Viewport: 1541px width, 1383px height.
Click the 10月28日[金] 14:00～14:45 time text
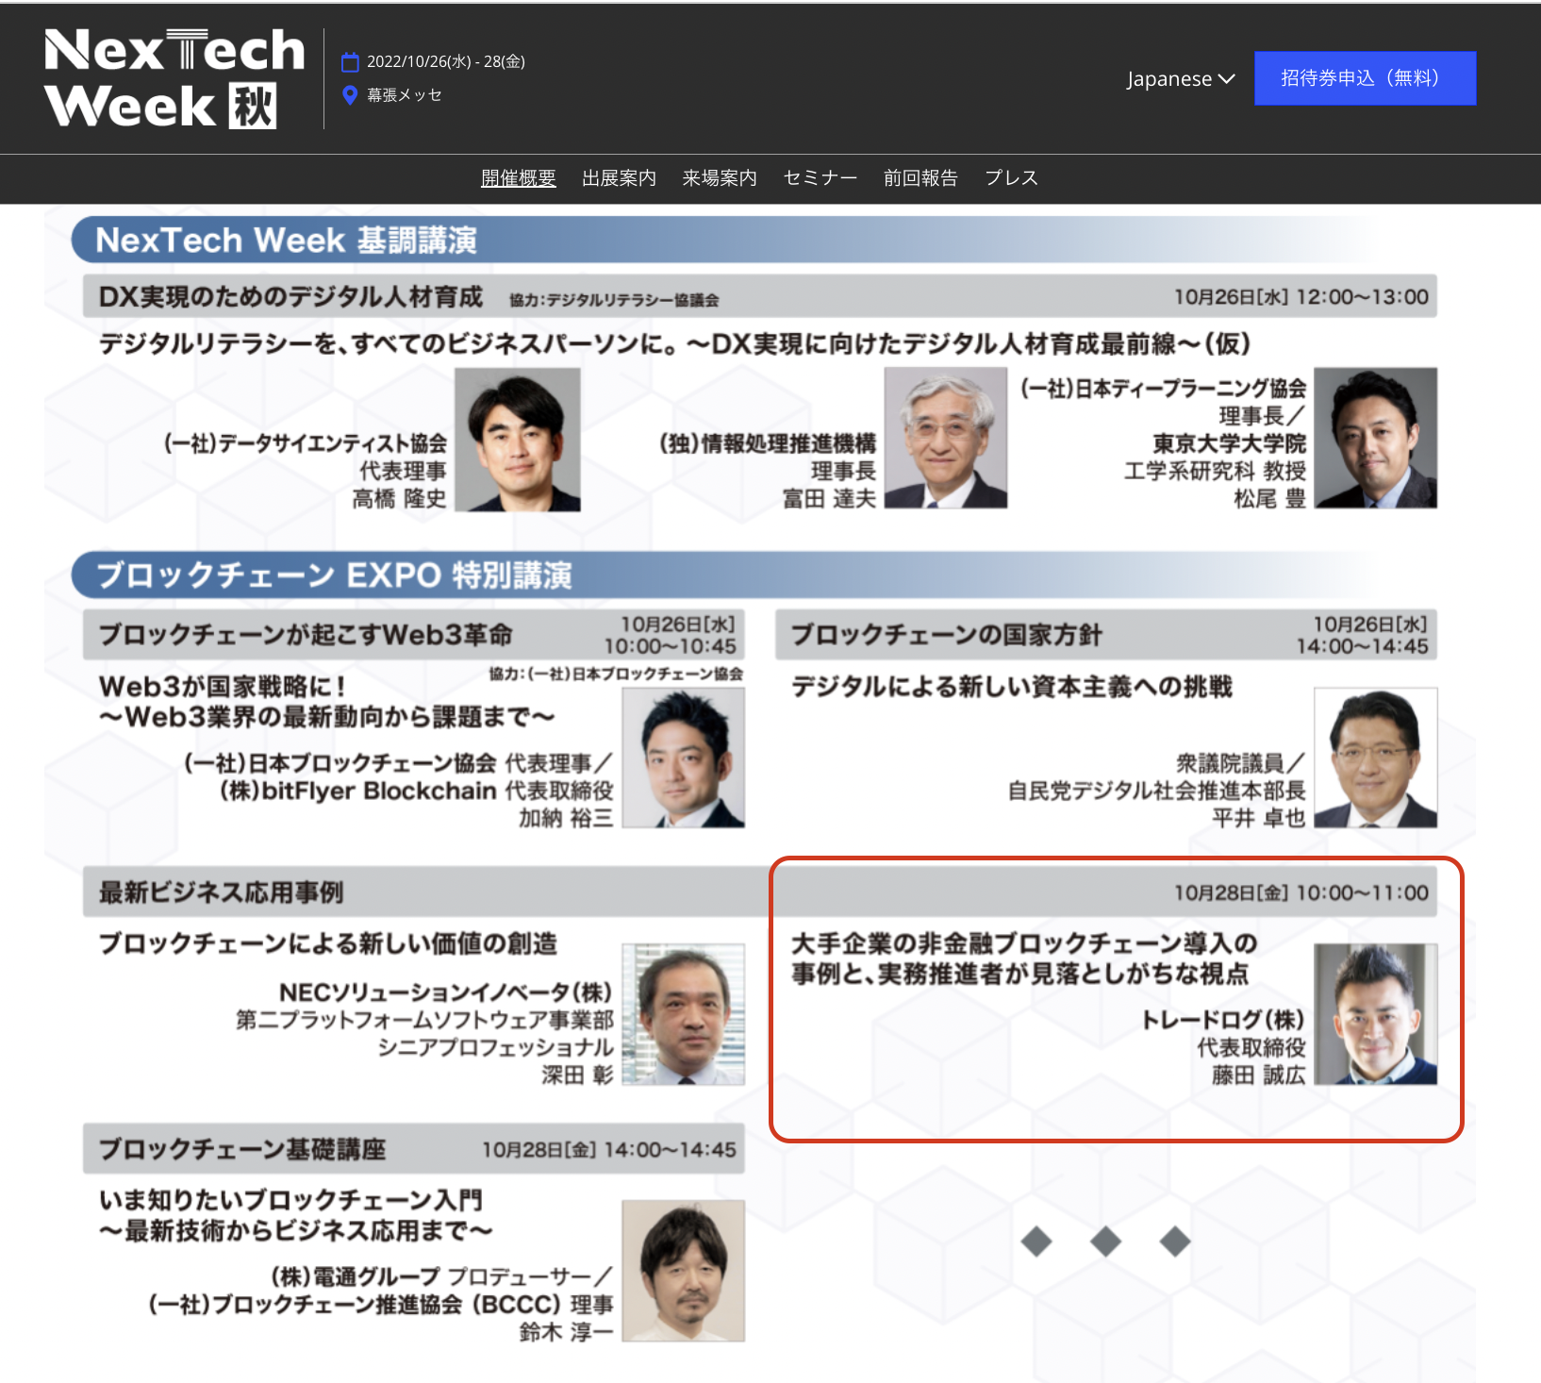(609, 1150)
